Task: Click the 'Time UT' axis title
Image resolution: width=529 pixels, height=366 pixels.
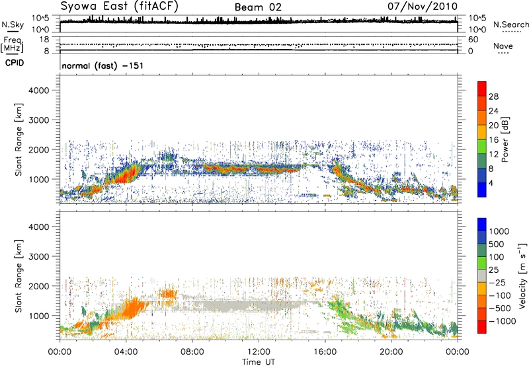Action: click(x=259, y=362)
